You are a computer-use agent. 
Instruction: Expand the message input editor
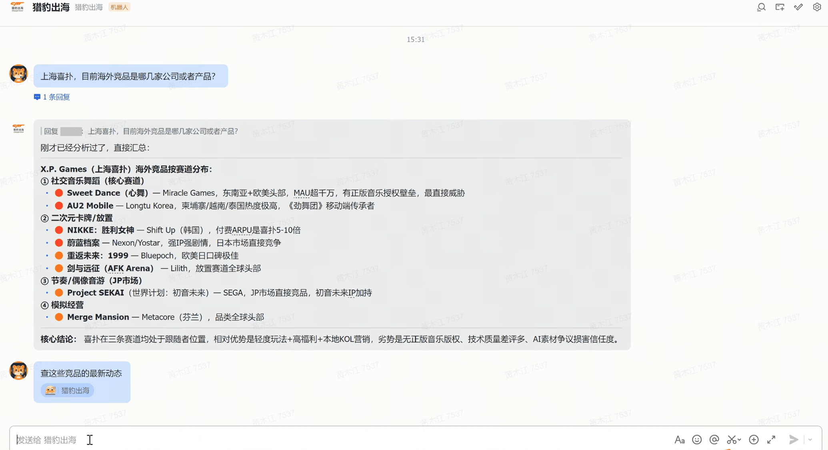[771, 440]
